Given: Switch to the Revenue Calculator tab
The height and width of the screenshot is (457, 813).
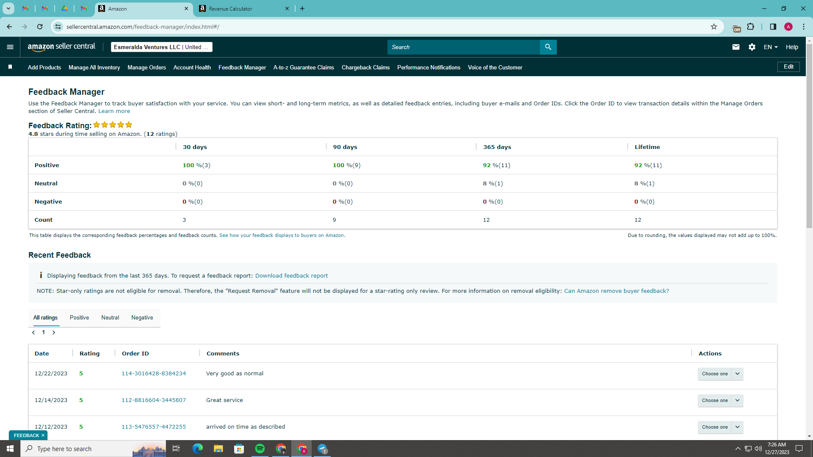Looking at the screenshot, I should (x=243, y=8).
